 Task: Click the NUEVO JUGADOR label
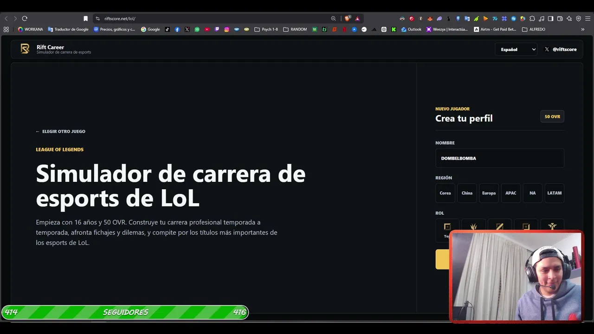[452, 109]
